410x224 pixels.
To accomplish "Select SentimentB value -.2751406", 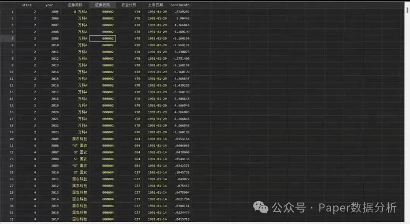I will [181, 58].
